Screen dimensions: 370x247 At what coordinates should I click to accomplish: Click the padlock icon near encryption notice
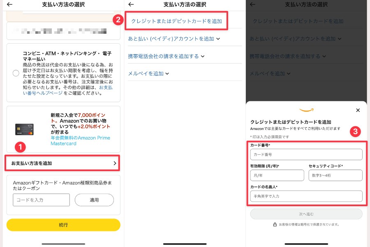pos(275,224)
